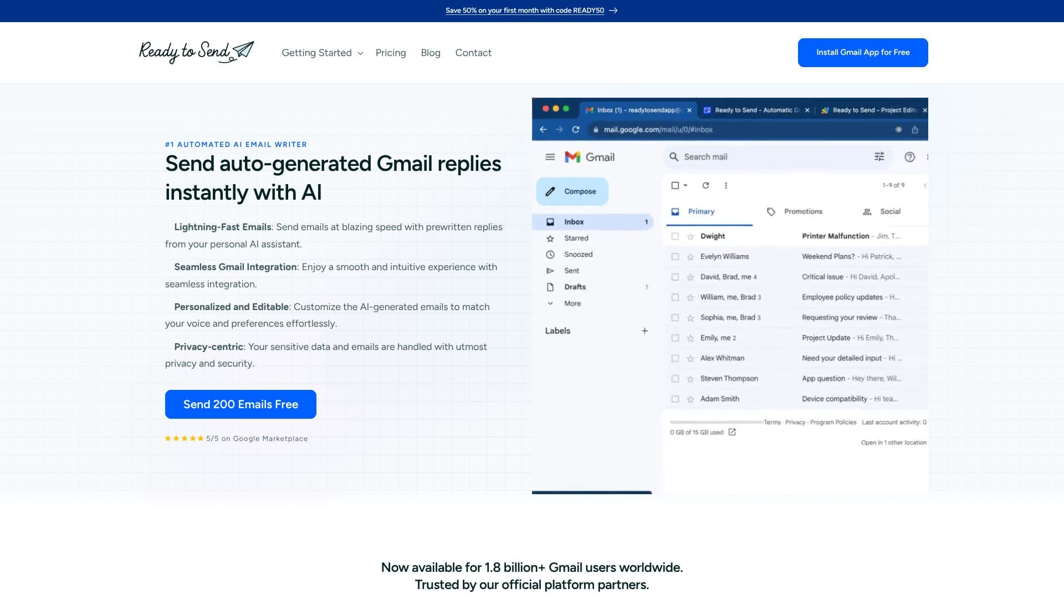
Task: Click the Gmail logo in screenshot
Action: [x=590, y=157]
